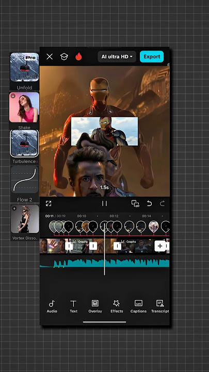Select the Vortex Dissolve effect thumbnail

(25, 219)
